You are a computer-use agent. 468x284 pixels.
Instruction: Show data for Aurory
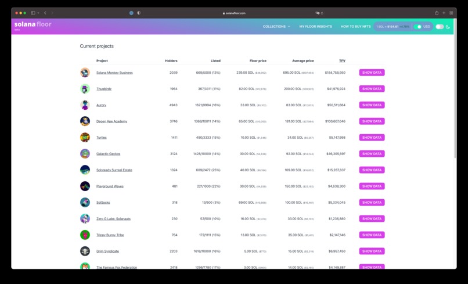click(372, 105)
